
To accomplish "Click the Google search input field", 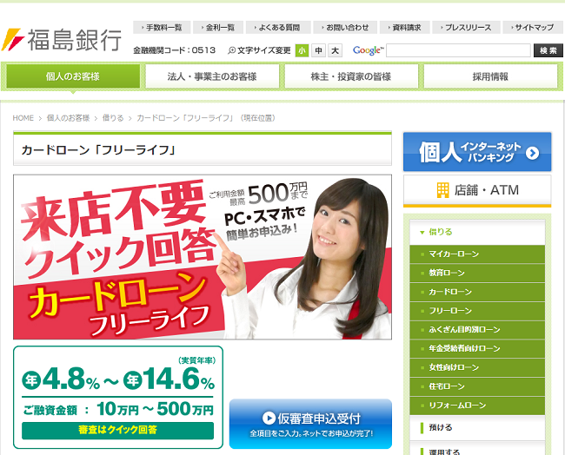I will 458,50.
